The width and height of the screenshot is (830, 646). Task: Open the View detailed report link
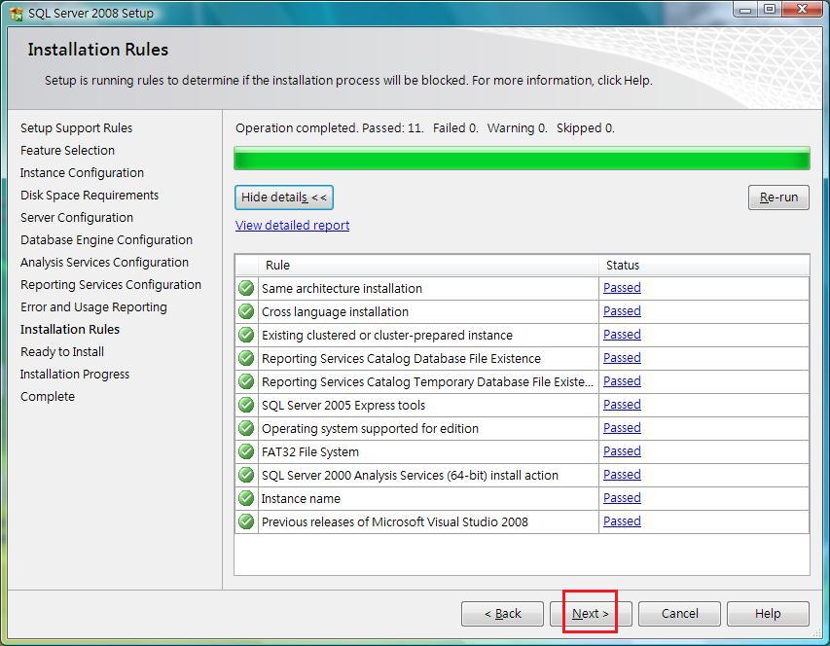[x=292, y=226]
